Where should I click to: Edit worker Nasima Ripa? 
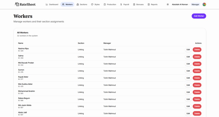pyautogui.click(x=188, y=50)
